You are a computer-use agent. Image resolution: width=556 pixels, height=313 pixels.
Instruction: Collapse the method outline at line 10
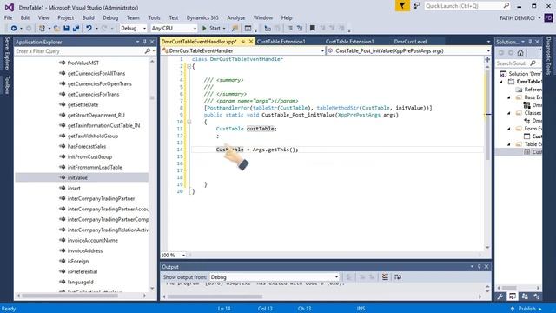(x=189, y=122)
